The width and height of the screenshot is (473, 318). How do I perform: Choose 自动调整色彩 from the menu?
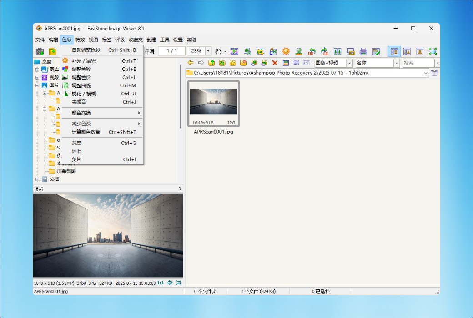pyautogui.click(x=102, y=50)
